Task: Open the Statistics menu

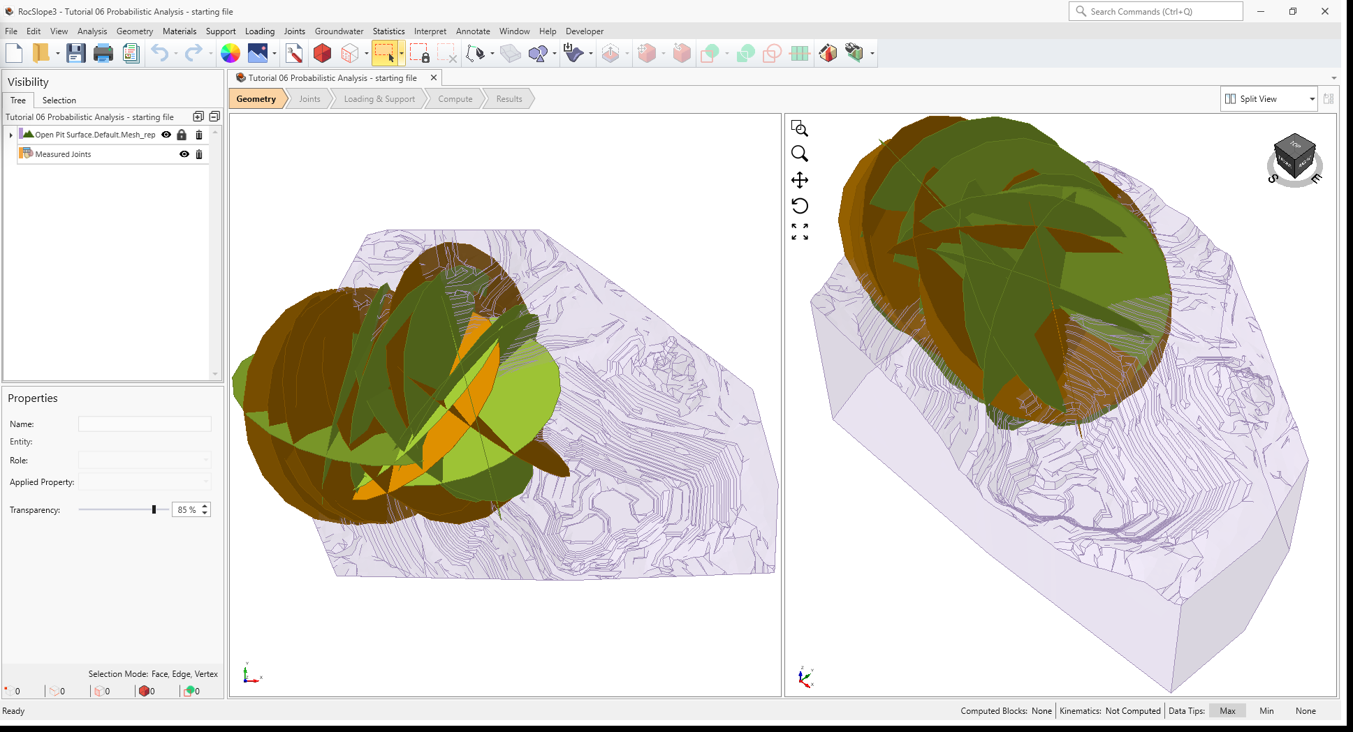Action: tap(388, 31)
